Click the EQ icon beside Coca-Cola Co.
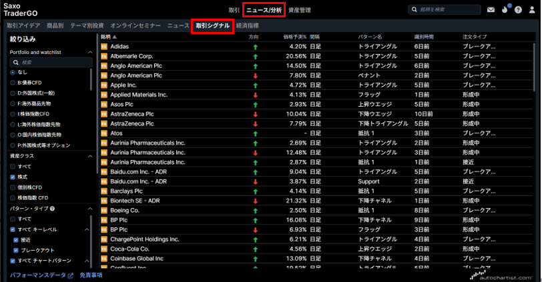This screenshot has width=542, height=282. [103, 249]
